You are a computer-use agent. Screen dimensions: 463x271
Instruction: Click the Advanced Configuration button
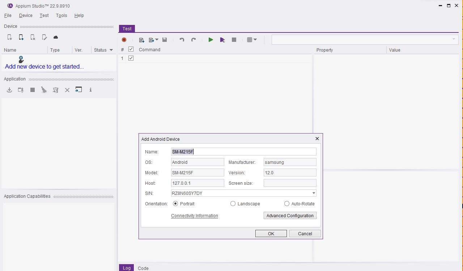[x=290, y=215]
